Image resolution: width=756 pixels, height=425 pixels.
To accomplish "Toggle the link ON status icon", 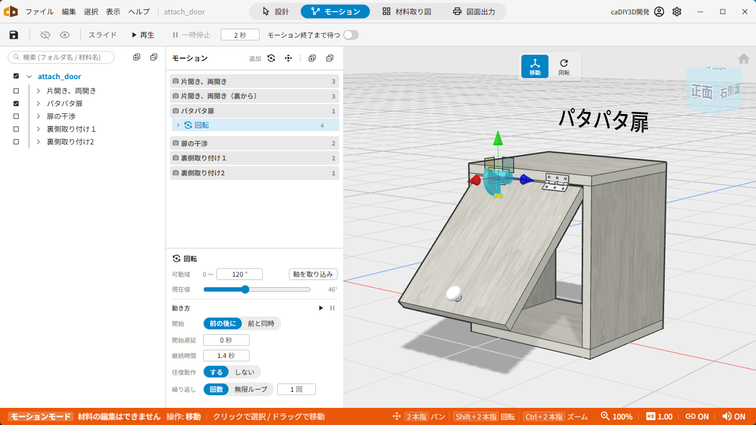I will point(697,417).
